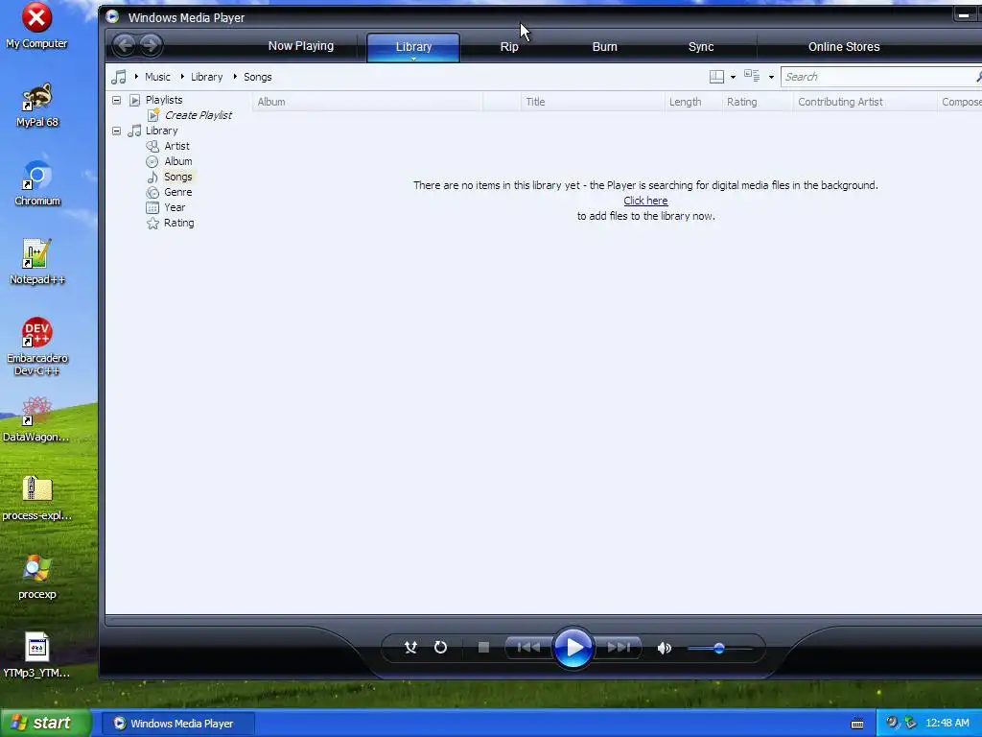Select Rating in the Library tree
This screenshot has width=982, height=737.
(178, 223)
